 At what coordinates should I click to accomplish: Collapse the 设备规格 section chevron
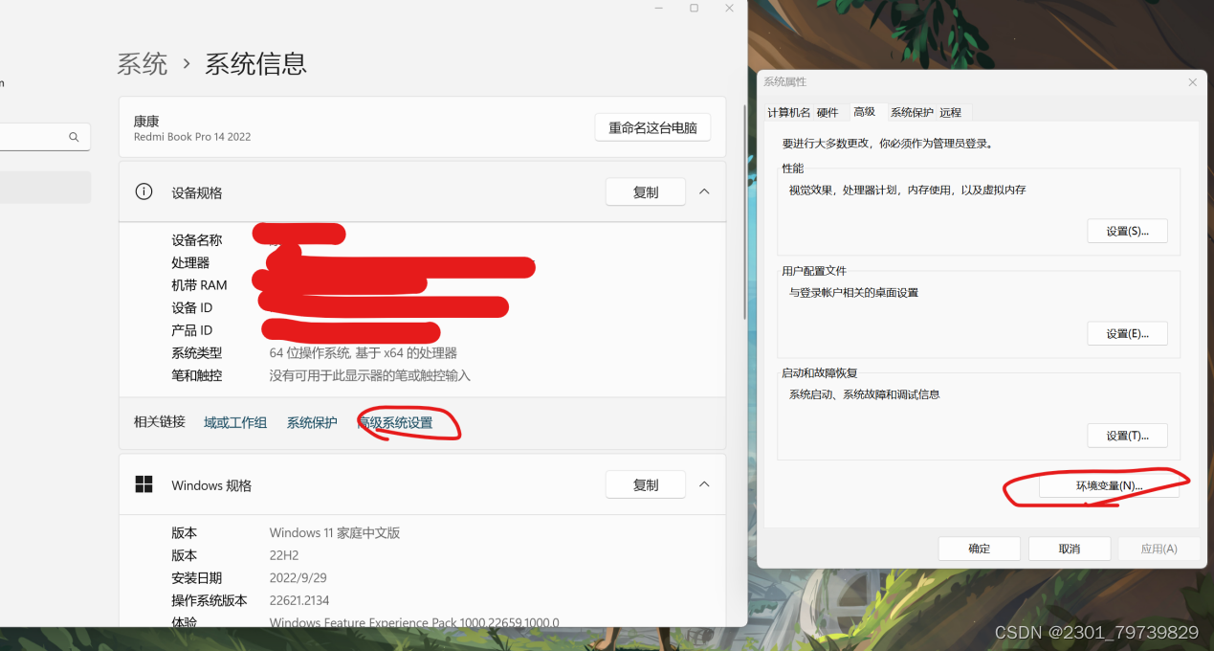[704, 191]
